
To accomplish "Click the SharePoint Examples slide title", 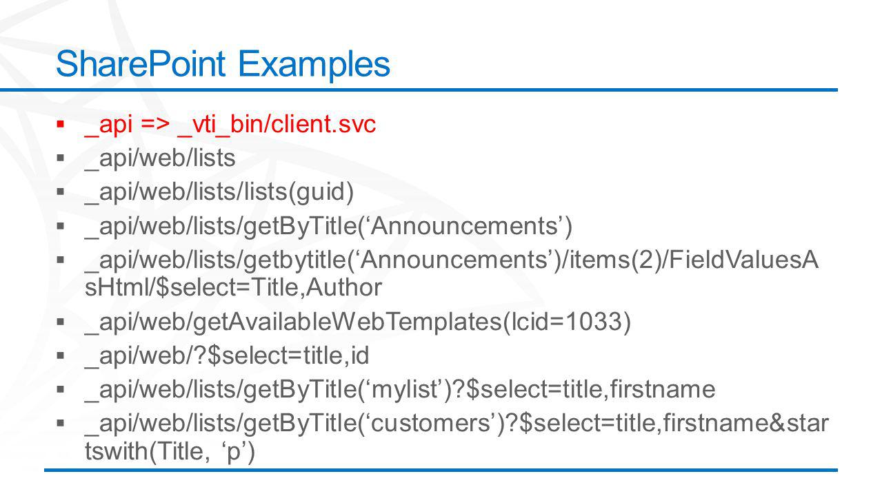I will click(x=223, y=64).
